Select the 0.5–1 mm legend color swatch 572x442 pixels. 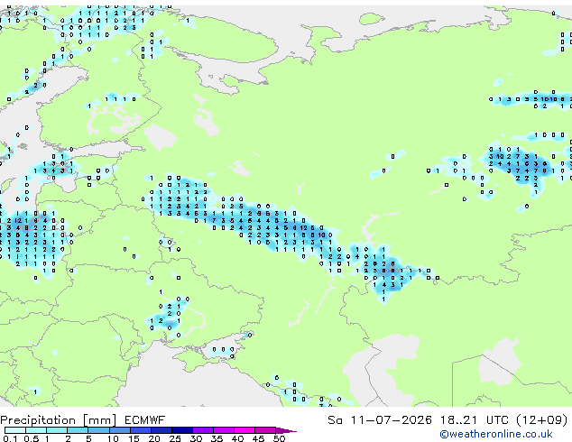36,430
